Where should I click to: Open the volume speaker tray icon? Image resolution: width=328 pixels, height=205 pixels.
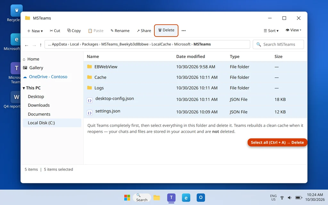point(290,198)
